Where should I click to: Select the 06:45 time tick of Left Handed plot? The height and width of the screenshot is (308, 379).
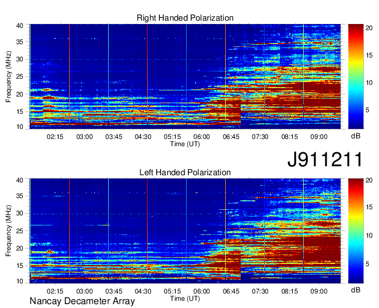pos(231,291)
